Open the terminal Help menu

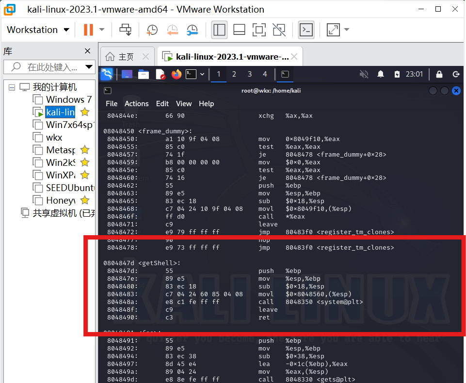click(206, 104)
